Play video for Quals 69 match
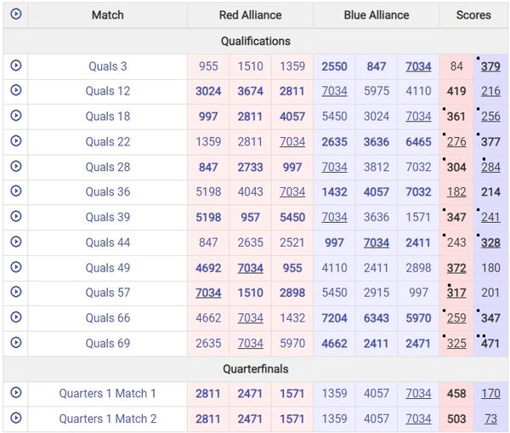The height and width of the screenshot is (433, 510). [x=15, y=343]
